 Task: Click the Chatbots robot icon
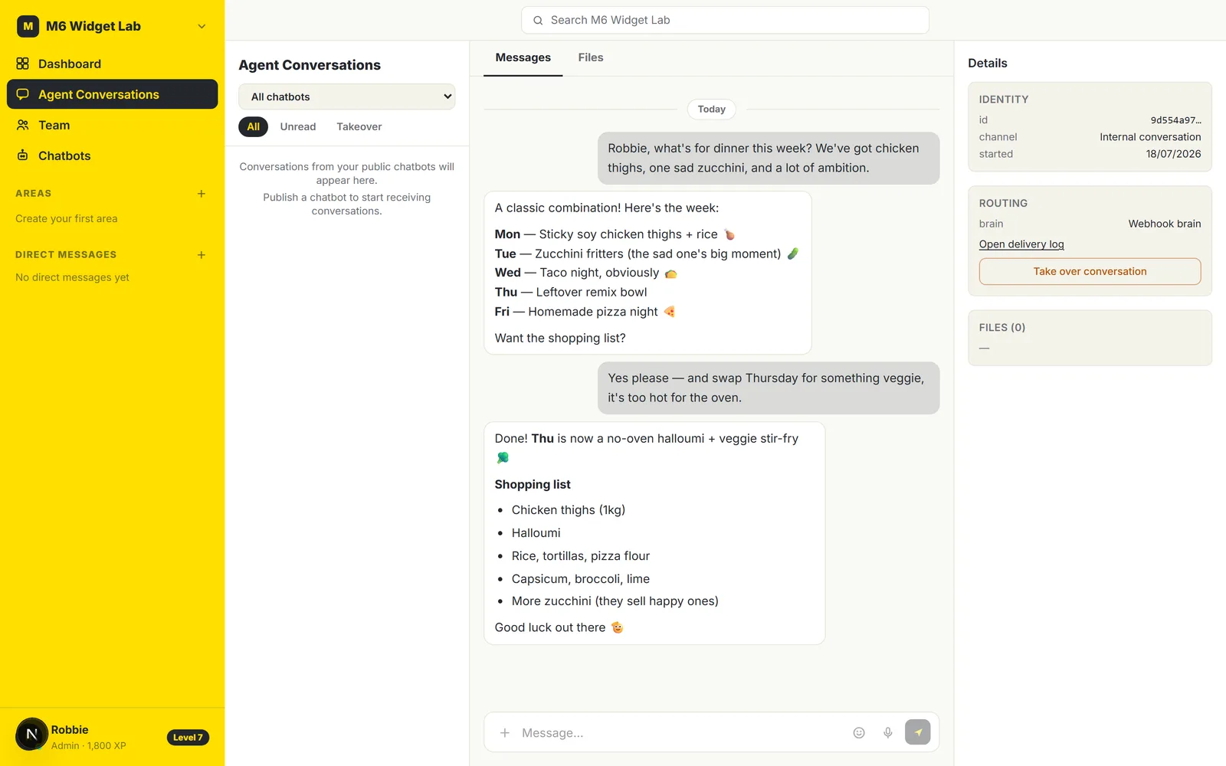tap(23, 155)
